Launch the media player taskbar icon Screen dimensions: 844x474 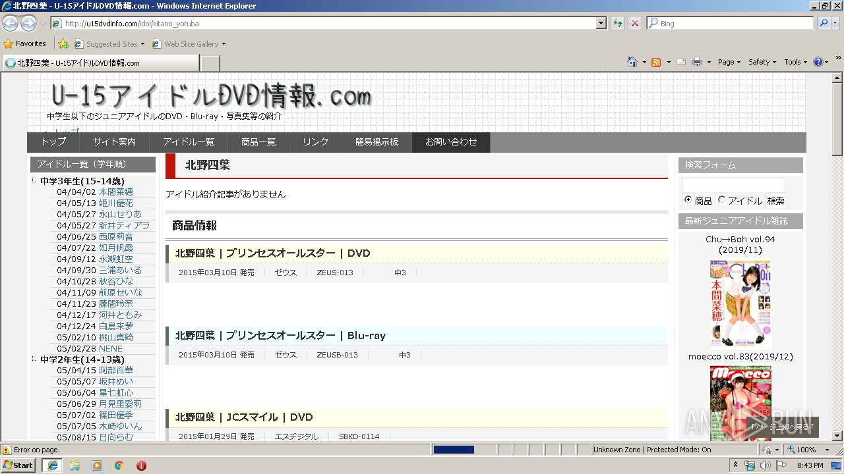pyautogui.click(x=97, y=465)
